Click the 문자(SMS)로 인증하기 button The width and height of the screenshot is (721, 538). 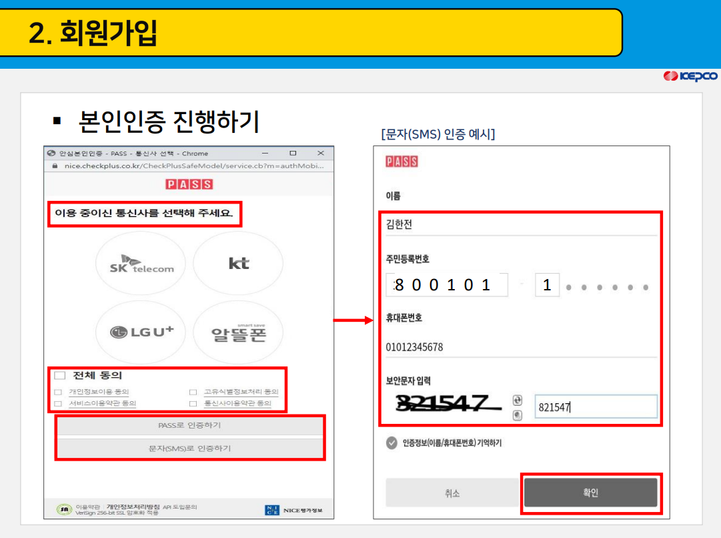(x=189, y=447)
